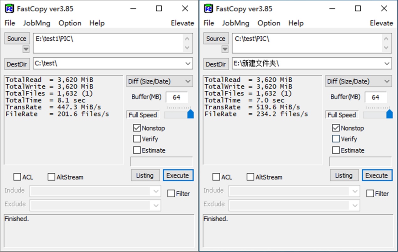Click the Source button beside C:\test\PIC\
Image resolution: width=398 pixels, height=252 pixels.
tap(216, 39)
